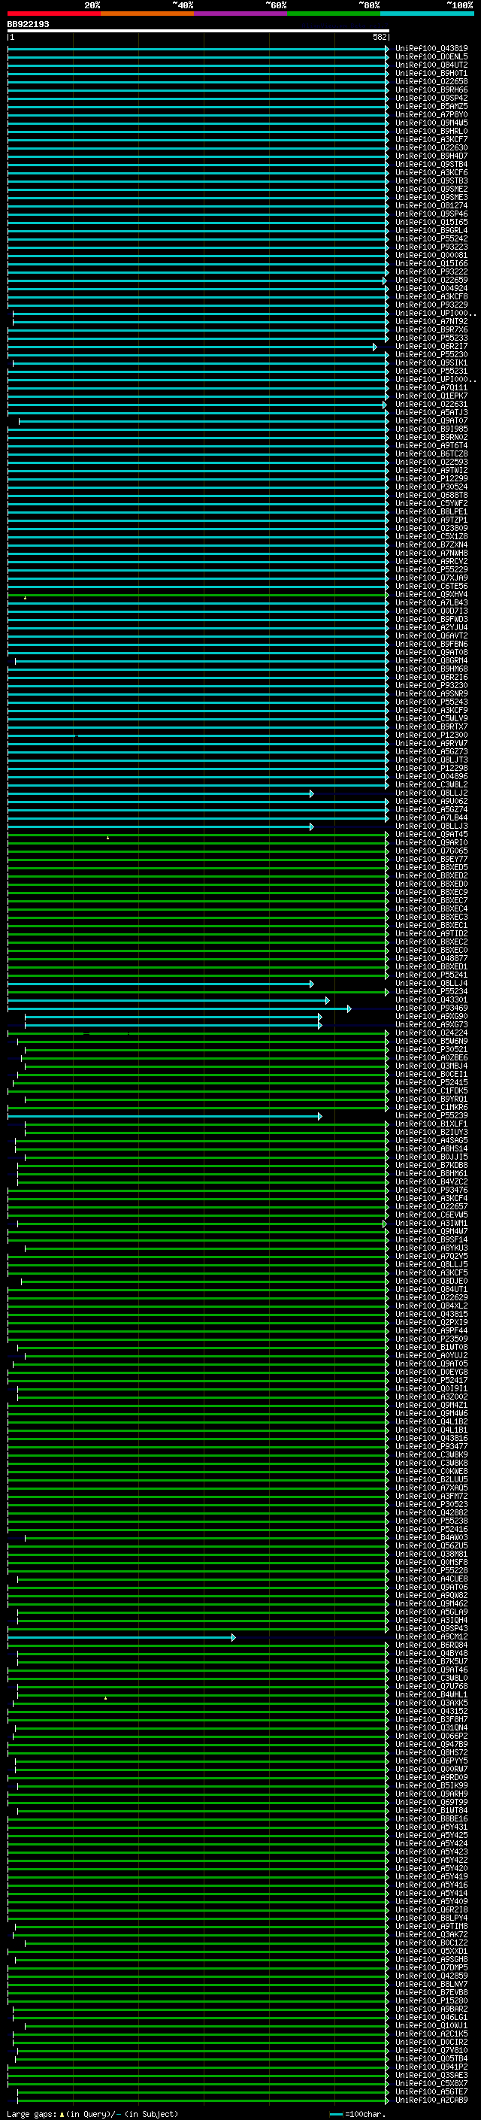Screen dimensions: 481x2120
Task: Open hit UniRef100_A9XG90
Action: 431,1017
